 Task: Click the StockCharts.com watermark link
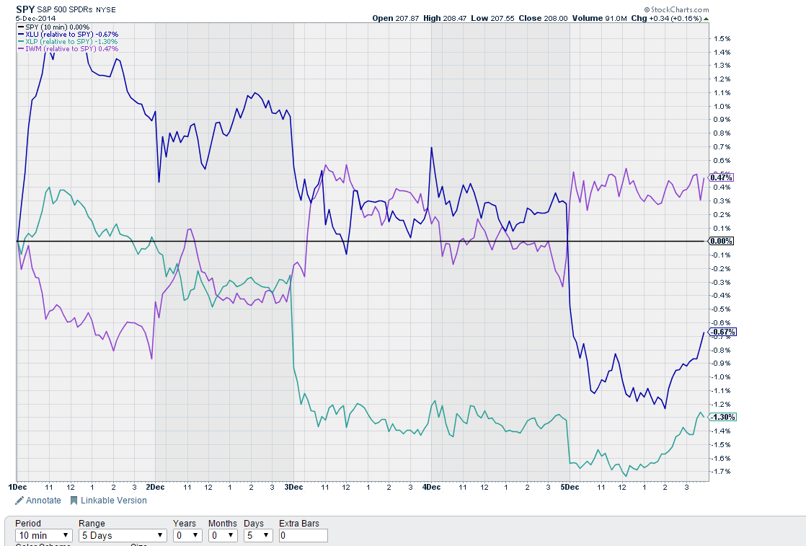(676, 9)
